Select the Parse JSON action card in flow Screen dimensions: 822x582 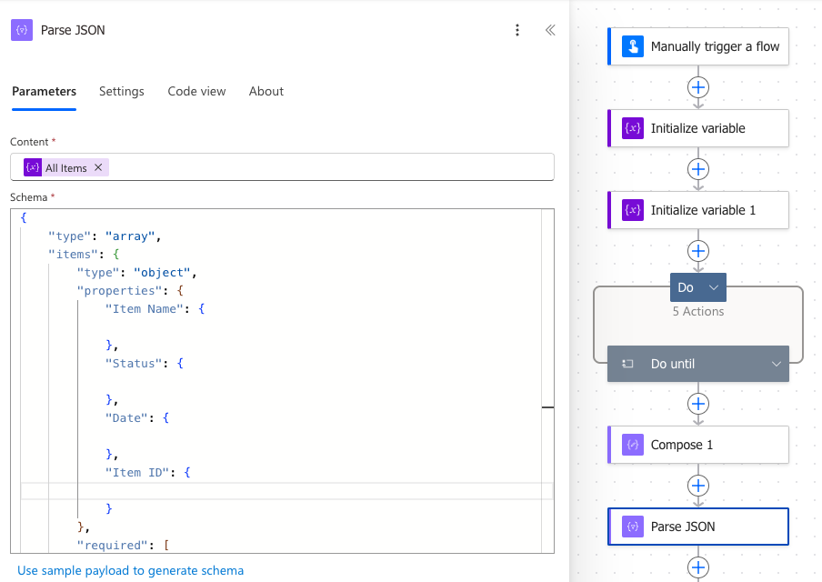(698, 527)
